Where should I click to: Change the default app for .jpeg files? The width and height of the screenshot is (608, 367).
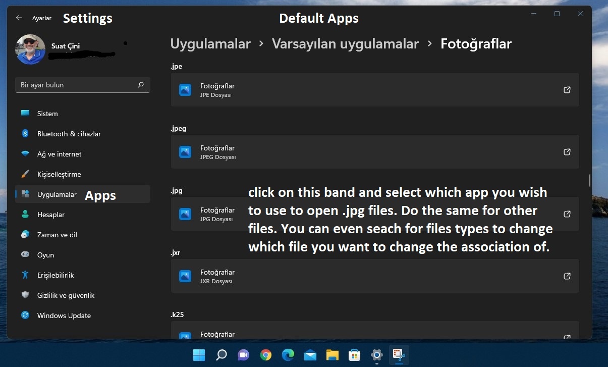375,152
